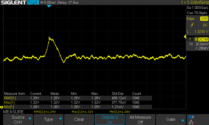The width and height of the screenshot is (209, 125).
Task: Click the Count column header
Action: point(136,93)
